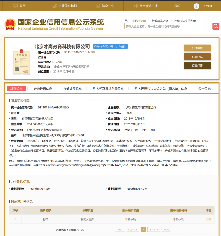Click the key-sector enterprise megaphone icon

[x=136, y=6]
